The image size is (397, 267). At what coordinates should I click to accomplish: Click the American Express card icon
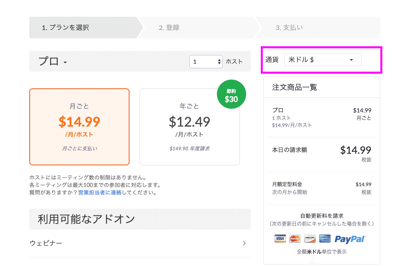pos(325,238)
